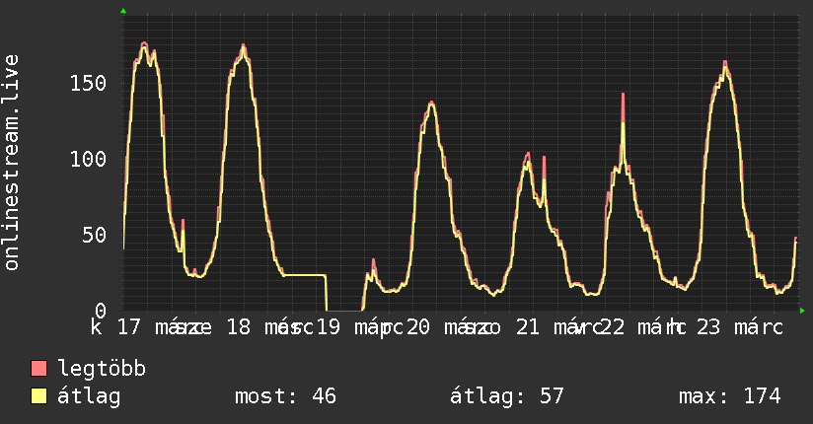Screen dimensions: 813x424
Task: Click the 100 y-axis label
Action: pyautogui.click(x=88, y=159)
